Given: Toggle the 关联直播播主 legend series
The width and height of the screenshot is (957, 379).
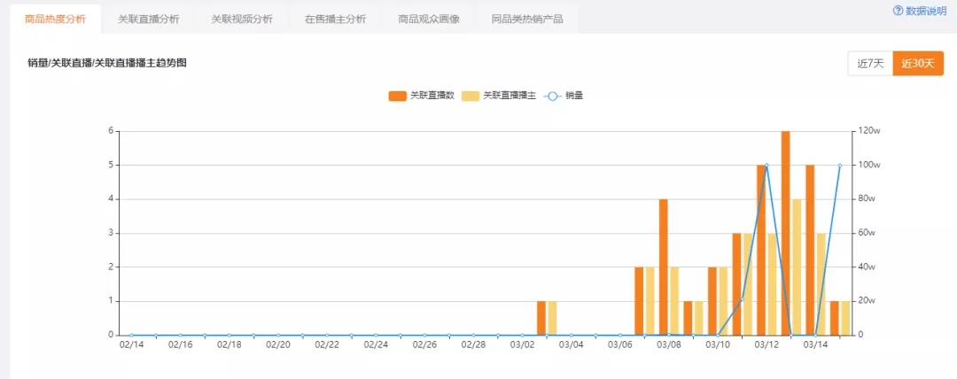Looking at the screenshot, I should (x=499, y=96).
